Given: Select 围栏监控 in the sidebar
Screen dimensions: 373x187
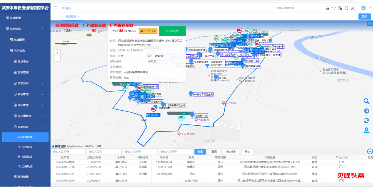Looking at the screenshot, I should coord(27,147).
